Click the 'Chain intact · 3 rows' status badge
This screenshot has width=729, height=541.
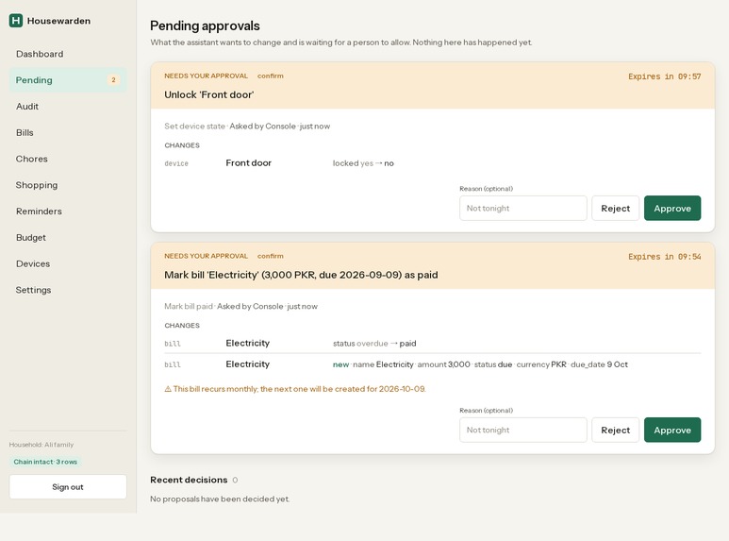tap(45, 462)
